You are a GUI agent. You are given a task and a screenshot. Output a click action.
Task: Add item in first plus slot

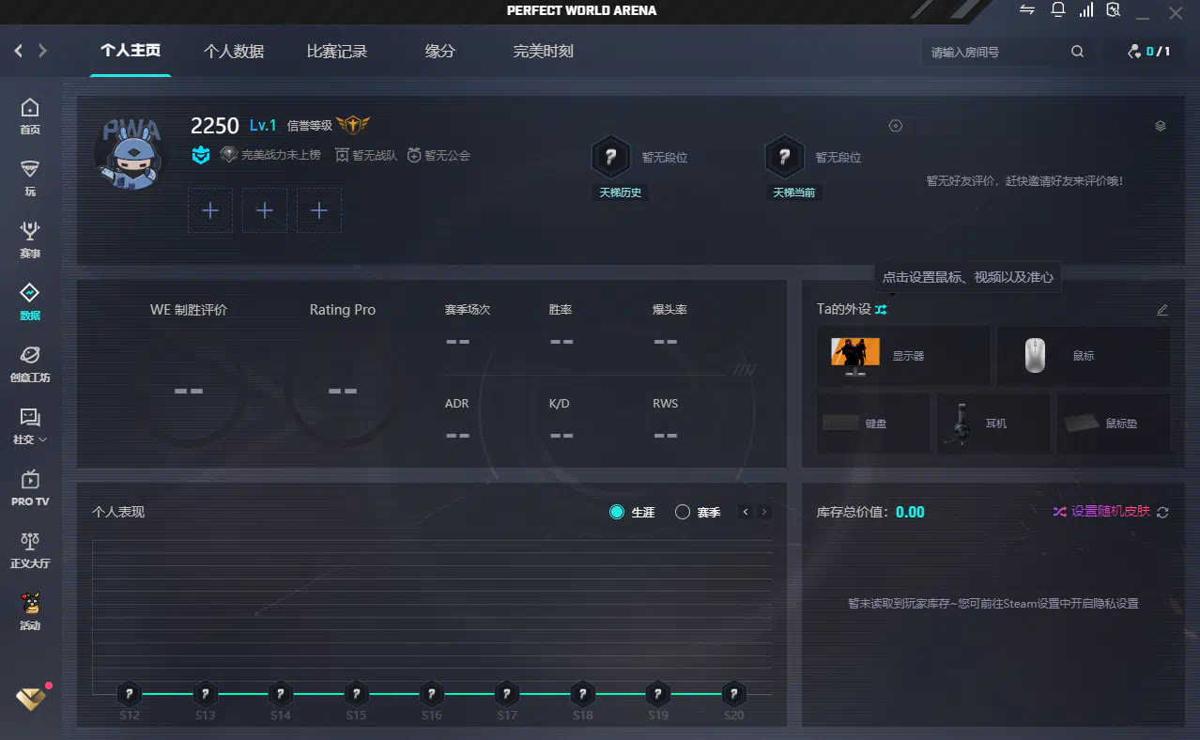(210, 210)
